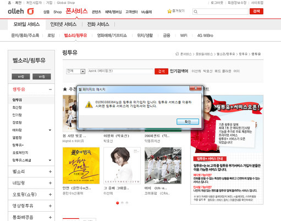Click the second gray My button in sidebar
The image size is (281, 221).
[x=42, y=77]
